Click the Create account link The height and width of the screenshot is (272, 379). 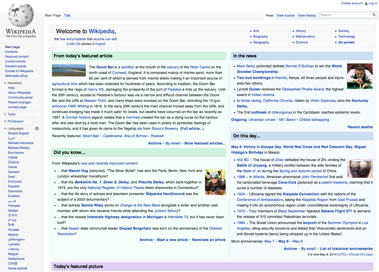pyautogui.click(x=352, y=3)
